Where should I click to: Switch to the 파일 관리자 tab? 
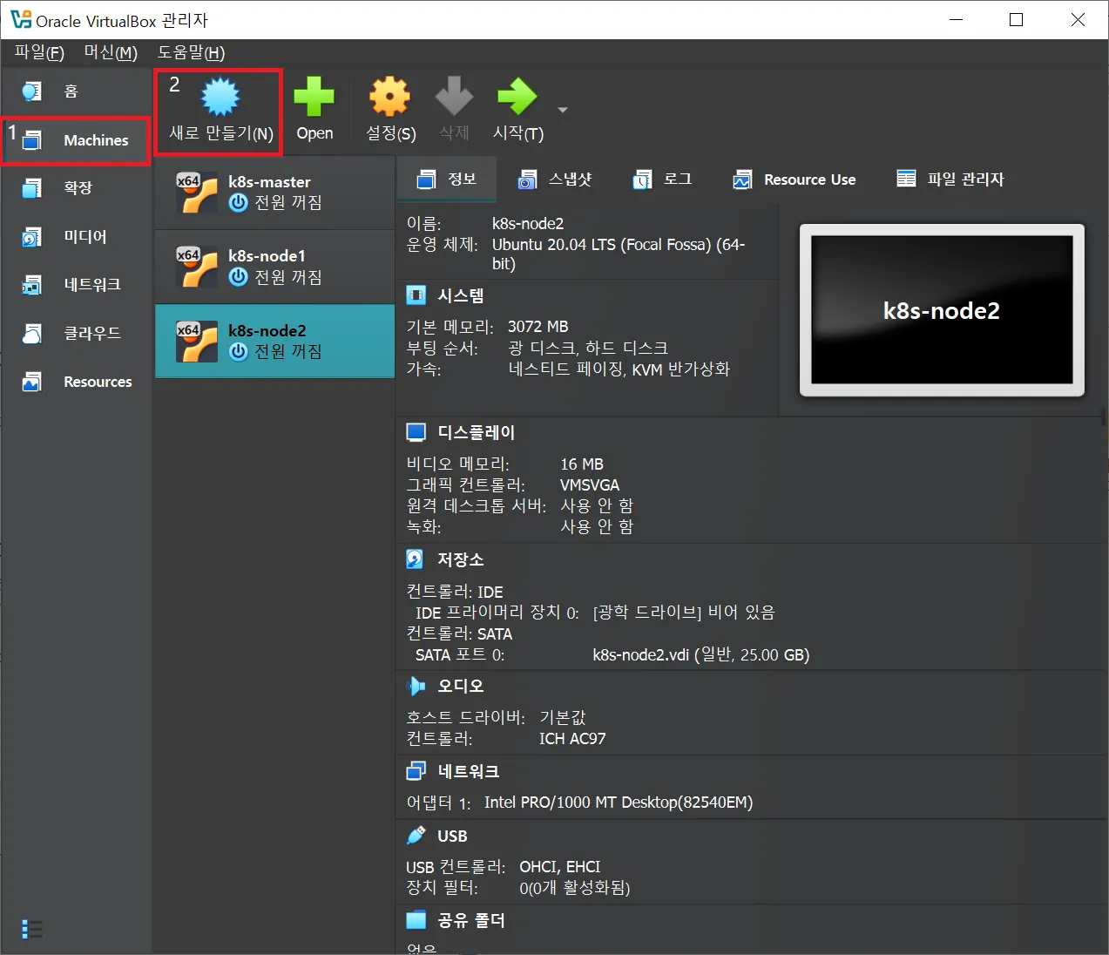[950, 179]
